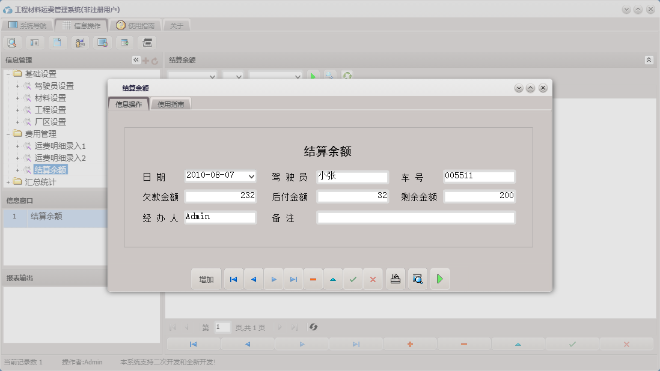Open the search/preview icon on main toolbar
This screenshot has height=371, width=660.
12,42
